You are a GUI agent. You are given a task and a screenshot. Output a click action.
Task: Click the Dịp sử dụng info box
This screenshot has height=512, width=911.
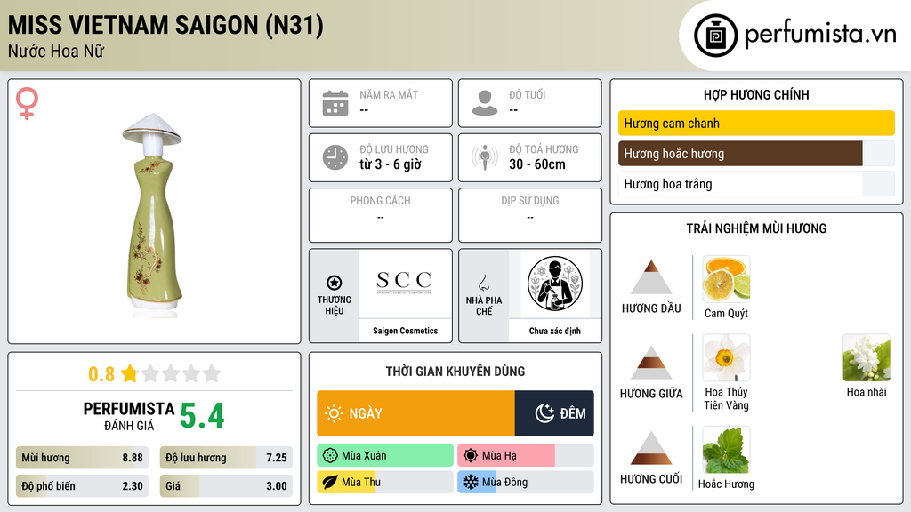530,215
